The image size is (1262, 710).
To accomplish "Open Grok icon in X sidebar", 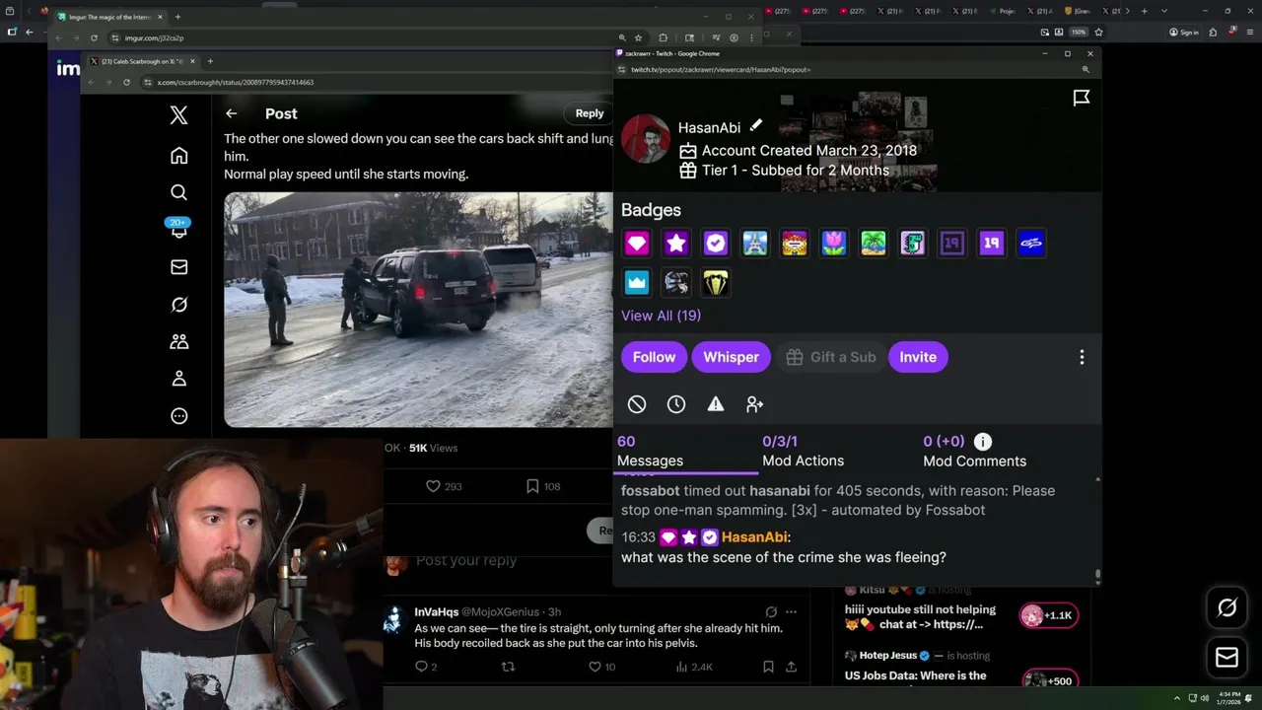I will pyautogui.click(x=178, y=305).
